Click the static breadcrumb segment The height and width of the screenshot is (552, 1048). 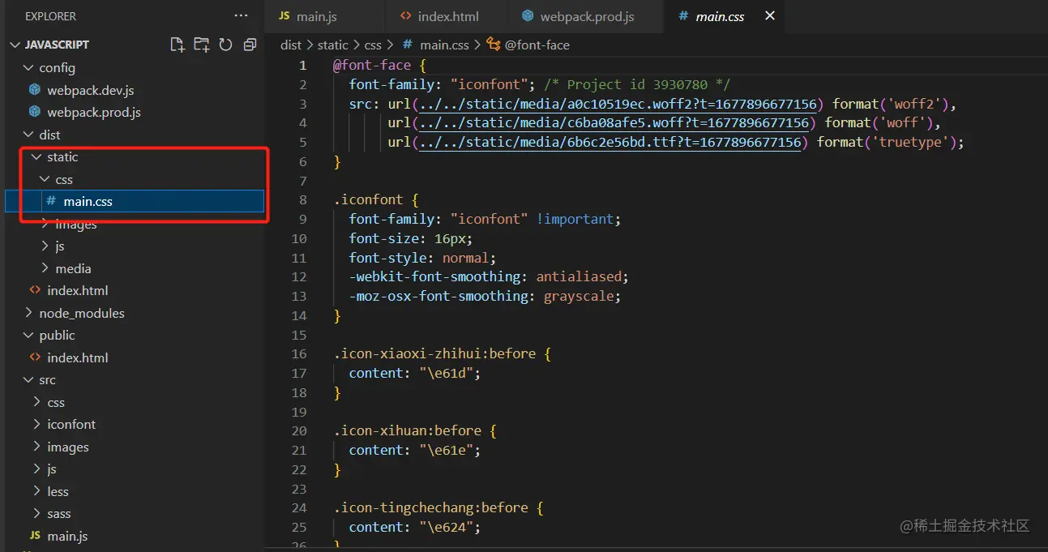click(332, 45)
